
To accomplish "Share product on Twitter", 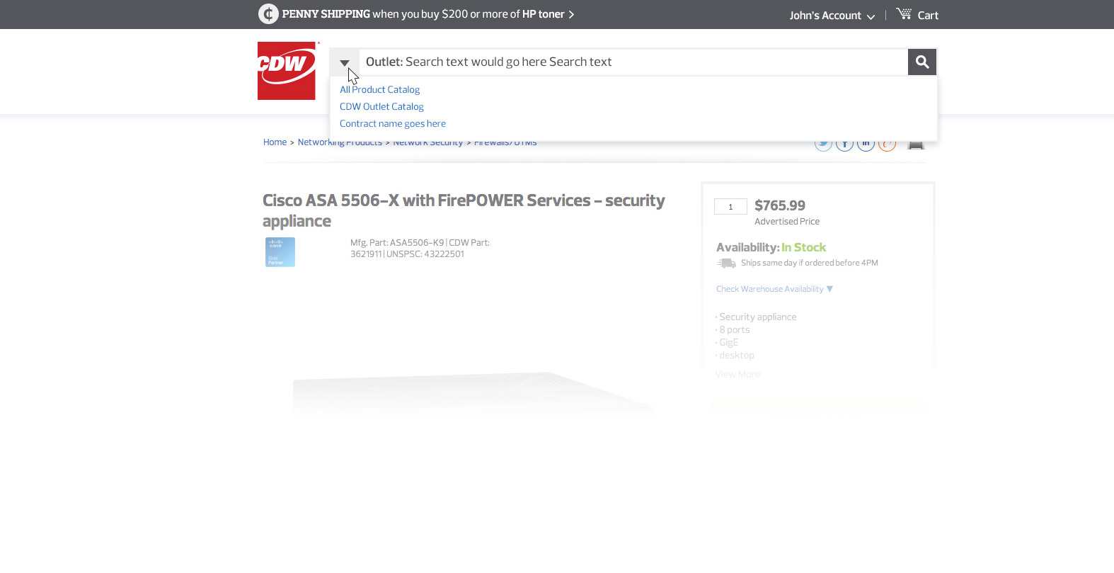I will pos(822,144).
